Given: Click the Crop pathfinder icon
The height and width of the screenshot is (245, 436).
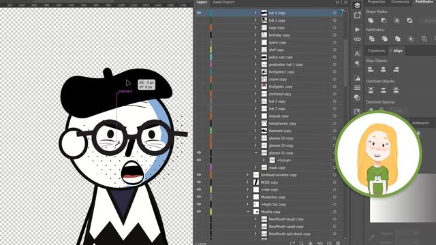Looking at the screenshot, I should (411, 39).
